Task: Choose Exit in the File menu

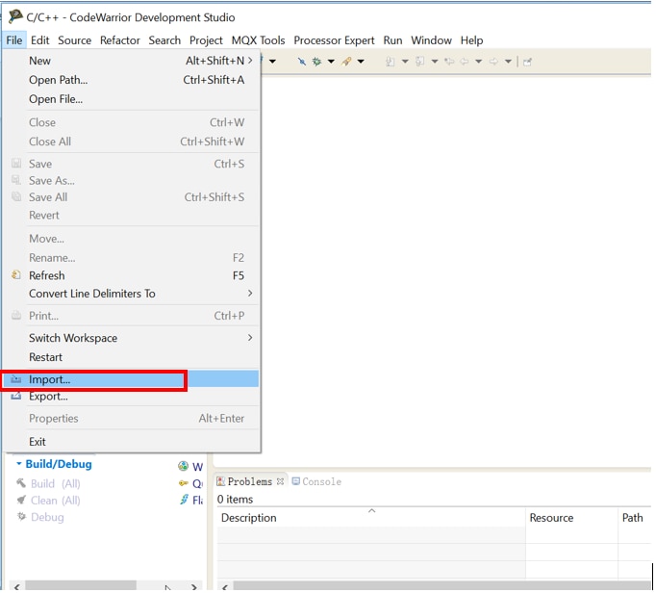Action: (x=38, y=442)
